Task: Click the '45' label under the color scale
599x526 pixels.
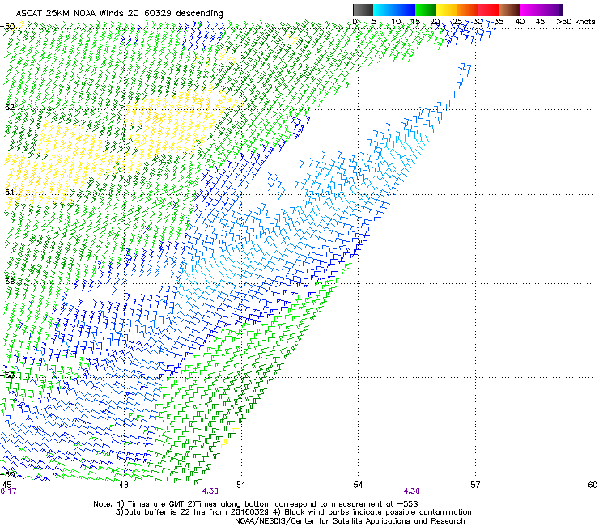Action: point(540,21)
